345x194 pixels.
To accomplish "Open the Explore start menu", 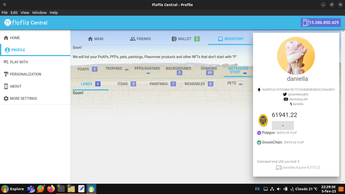I will [x=13, y=189].
